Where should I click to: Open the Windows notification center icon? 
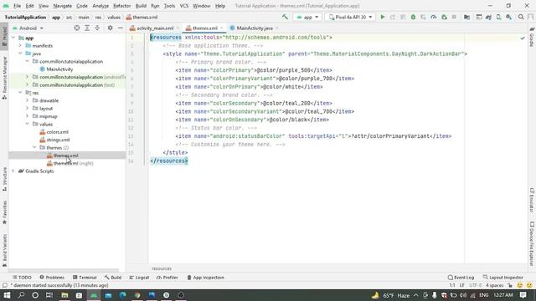(x=523, y=295)
